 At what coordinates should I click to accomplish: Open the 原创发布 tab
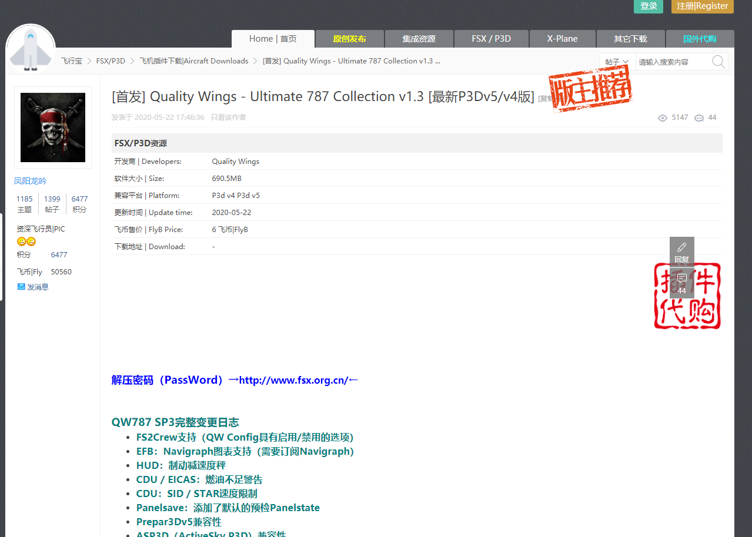click(349, 39)
